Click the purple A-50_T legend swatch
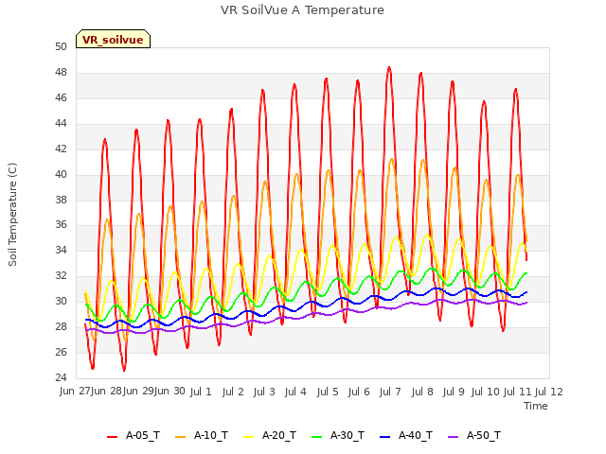 [x=454, y=437]
